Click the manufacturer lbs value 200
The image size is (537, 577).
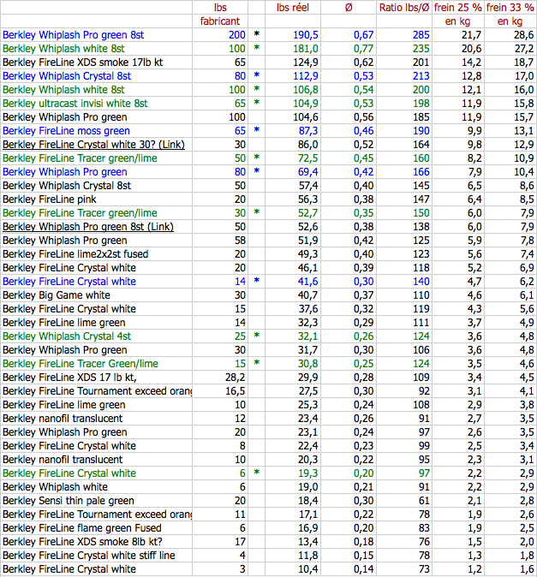coord(237,35)
